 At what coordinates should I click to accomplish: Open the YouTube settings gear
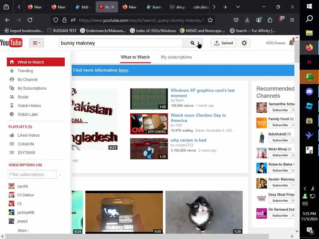pyautogui.click(x=244, y=43)
